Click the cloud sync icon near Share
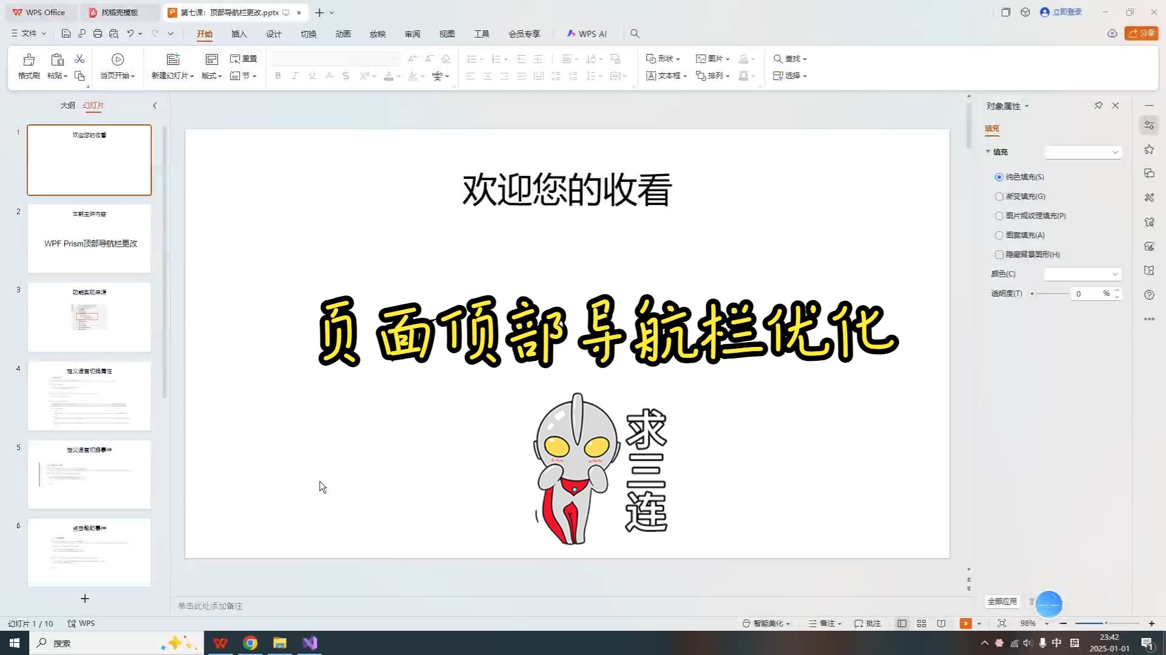 [1112, 34]
